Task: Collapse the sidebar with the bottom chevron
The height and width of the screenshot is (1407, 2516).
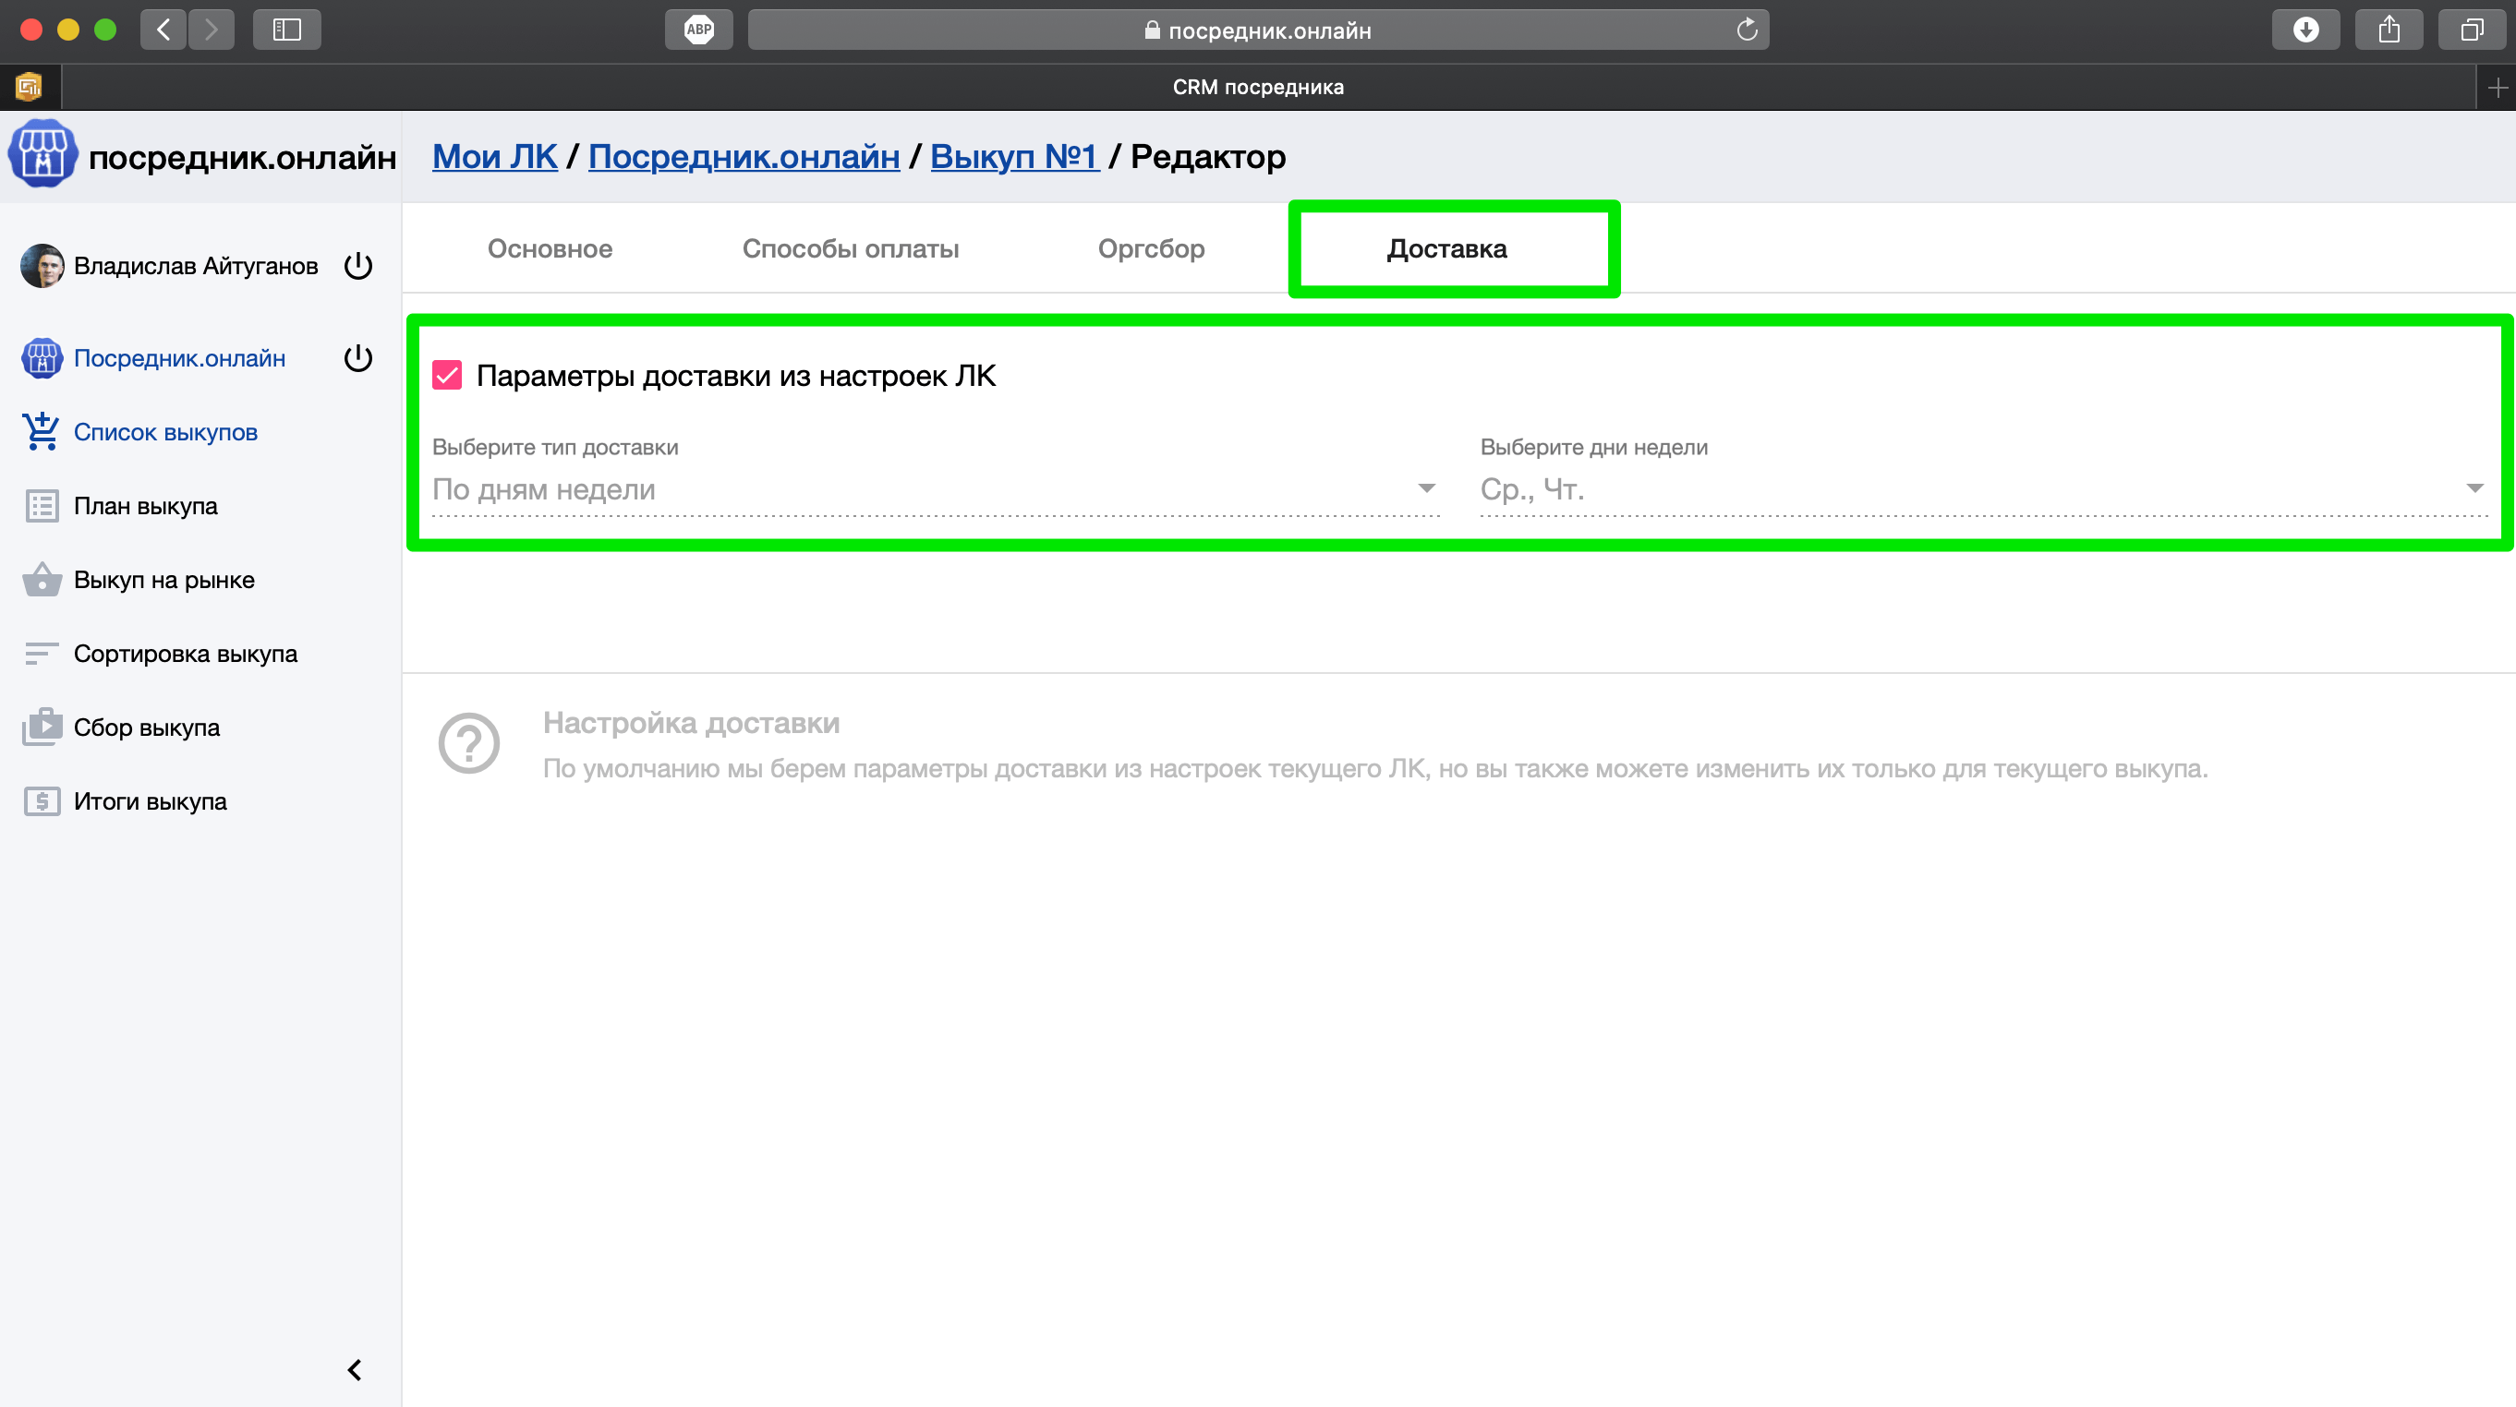Action: [355, 1370]
